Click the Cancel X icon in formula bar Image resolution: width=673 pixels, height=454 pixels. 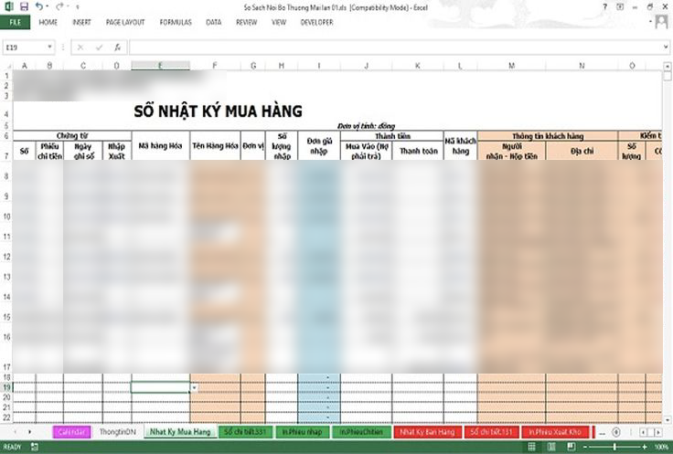click(x=80, y=48)
